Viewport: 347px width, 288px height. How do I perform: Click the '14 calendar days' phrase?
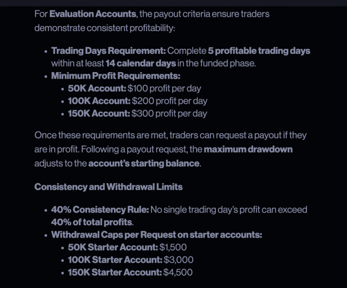pyautogui.click(x=141, y=63)
